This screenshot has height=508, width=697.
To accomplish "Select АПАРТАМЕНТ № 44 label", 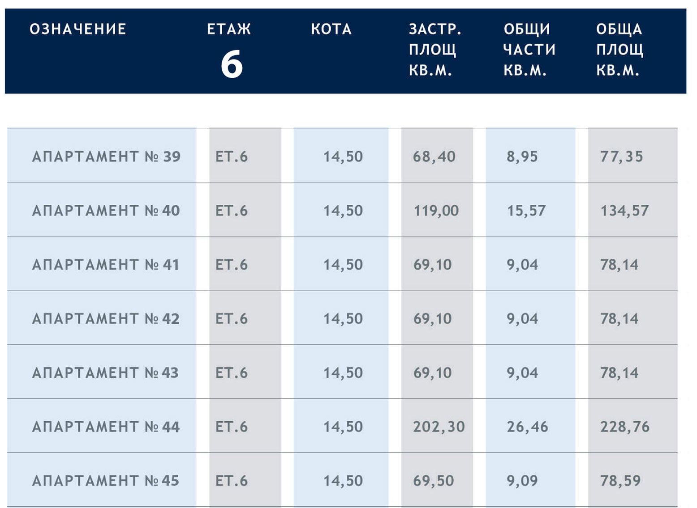I will [106, 427].
